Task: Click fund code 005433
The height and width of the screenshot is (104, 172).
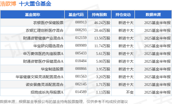Action: 81,53
